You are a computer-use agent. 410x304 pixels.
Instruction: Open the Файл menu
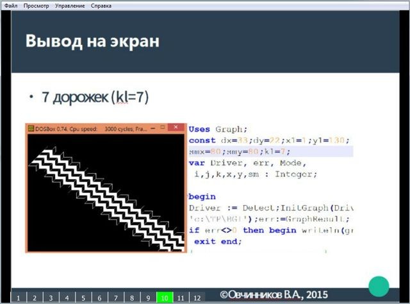point(11,6)
